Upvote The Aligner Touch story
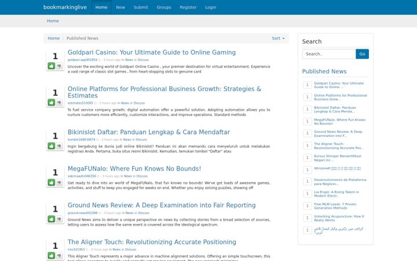The width and height of the screenshot is (417, 261). coord(52,255)
